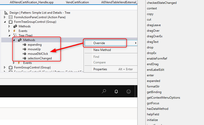Click the lightning Events icon under FormTreeGroupControl
The width and height of the screenshot is (204, 125).
click(14, 31)
